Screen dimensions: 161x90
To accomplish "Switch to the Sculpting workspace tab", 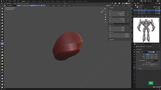I will [34, 1].
